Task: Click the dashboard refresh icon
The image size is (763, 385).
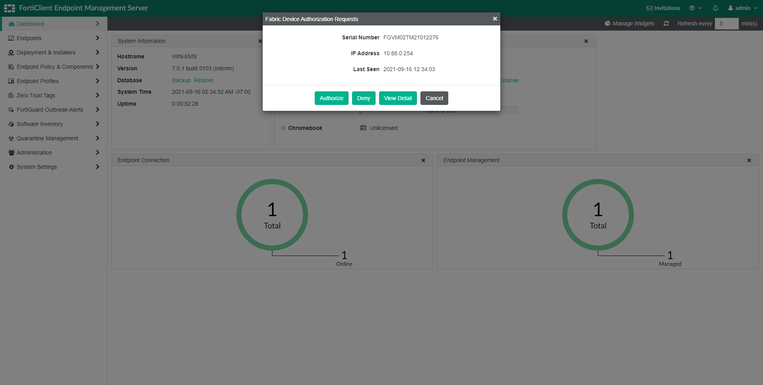Action: point(666,23)
